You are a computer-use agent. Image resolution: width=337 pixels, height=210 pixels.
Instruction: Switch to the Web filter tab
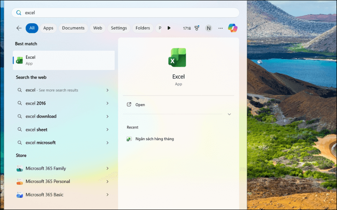[x=98, y=28]
